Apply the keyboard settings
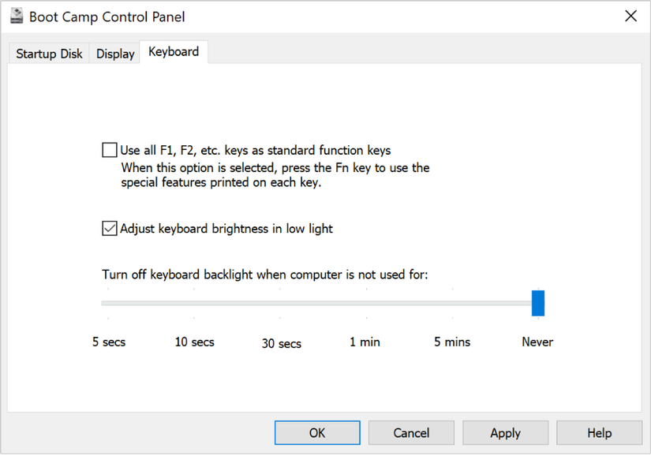 (505, 432)
